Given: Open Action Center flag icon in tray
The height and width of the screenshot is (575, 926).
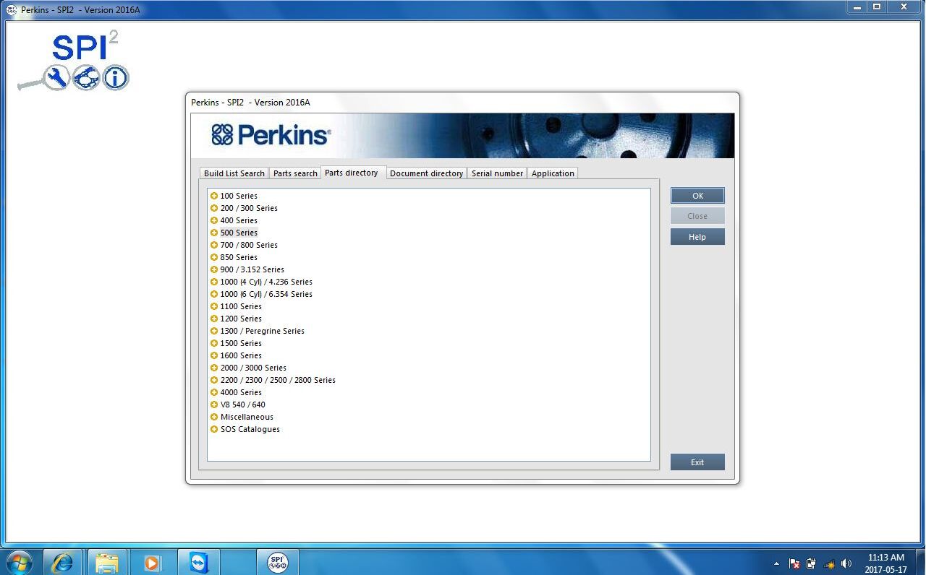Looking at the screenshot, I should [x=794, y=563].
